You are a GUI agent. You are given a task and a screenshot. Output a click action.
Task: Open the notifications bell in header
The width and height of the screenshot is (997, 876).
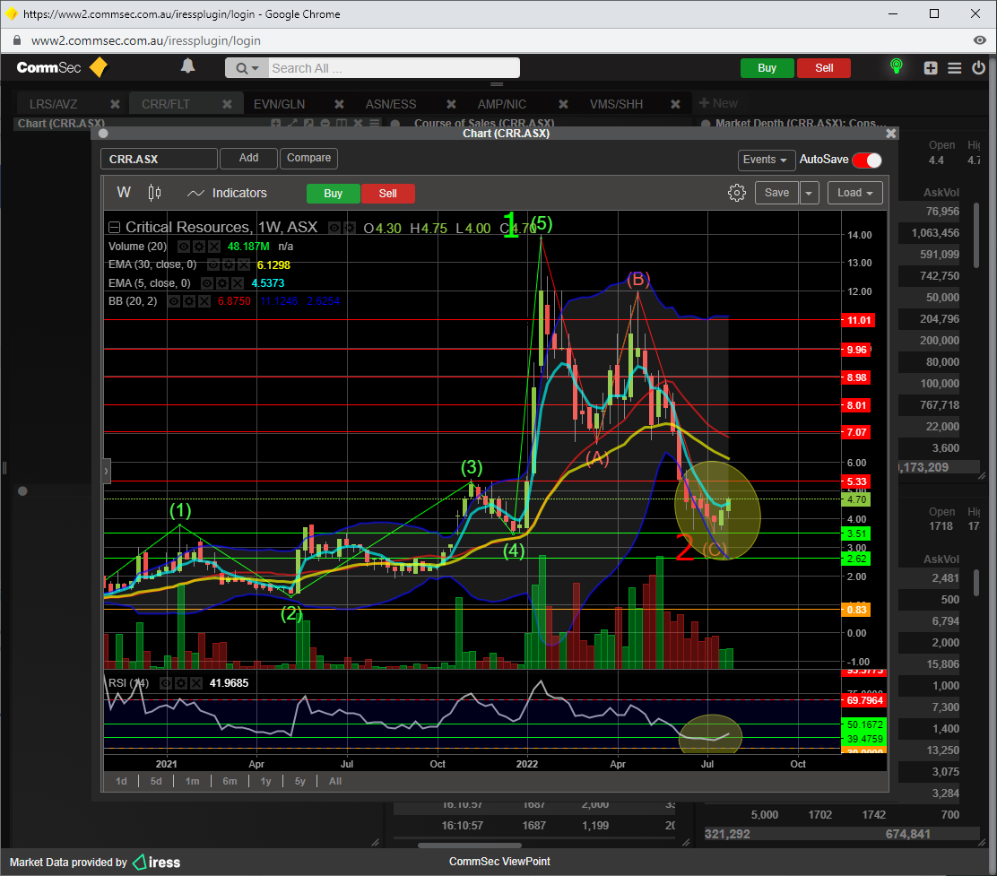(187, 66)
